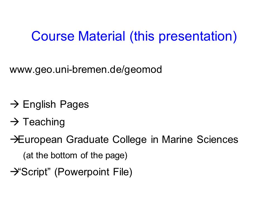This screenshot has height=201, width=268.
Task: Click the word Powerpoint in the last bullet
Action: click(x=83, y=172)
